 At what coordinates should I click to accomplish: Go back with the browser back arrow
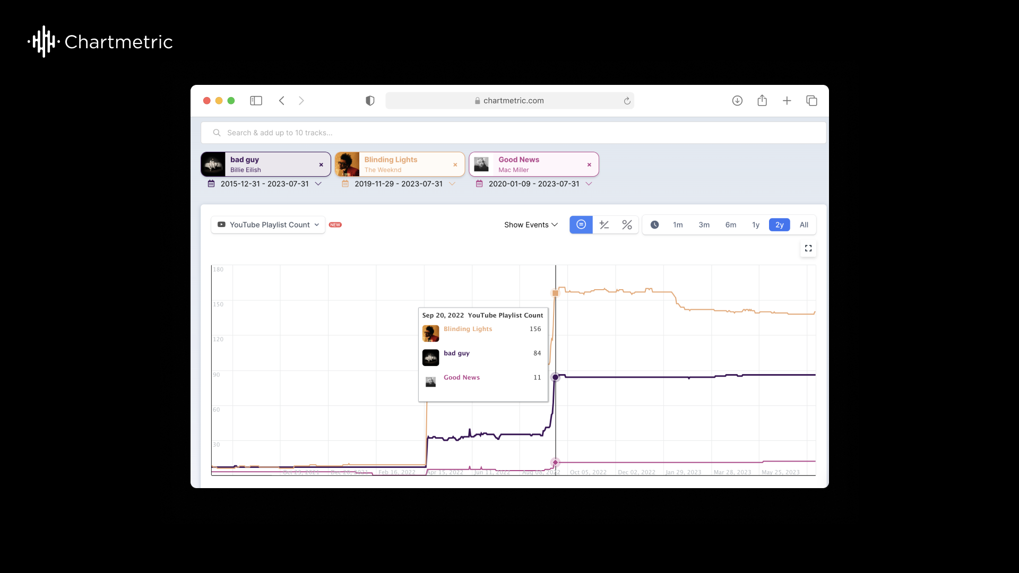coord(282,101)
